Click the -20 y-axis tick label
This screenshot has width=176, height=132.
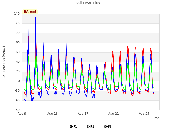(17, 90)
